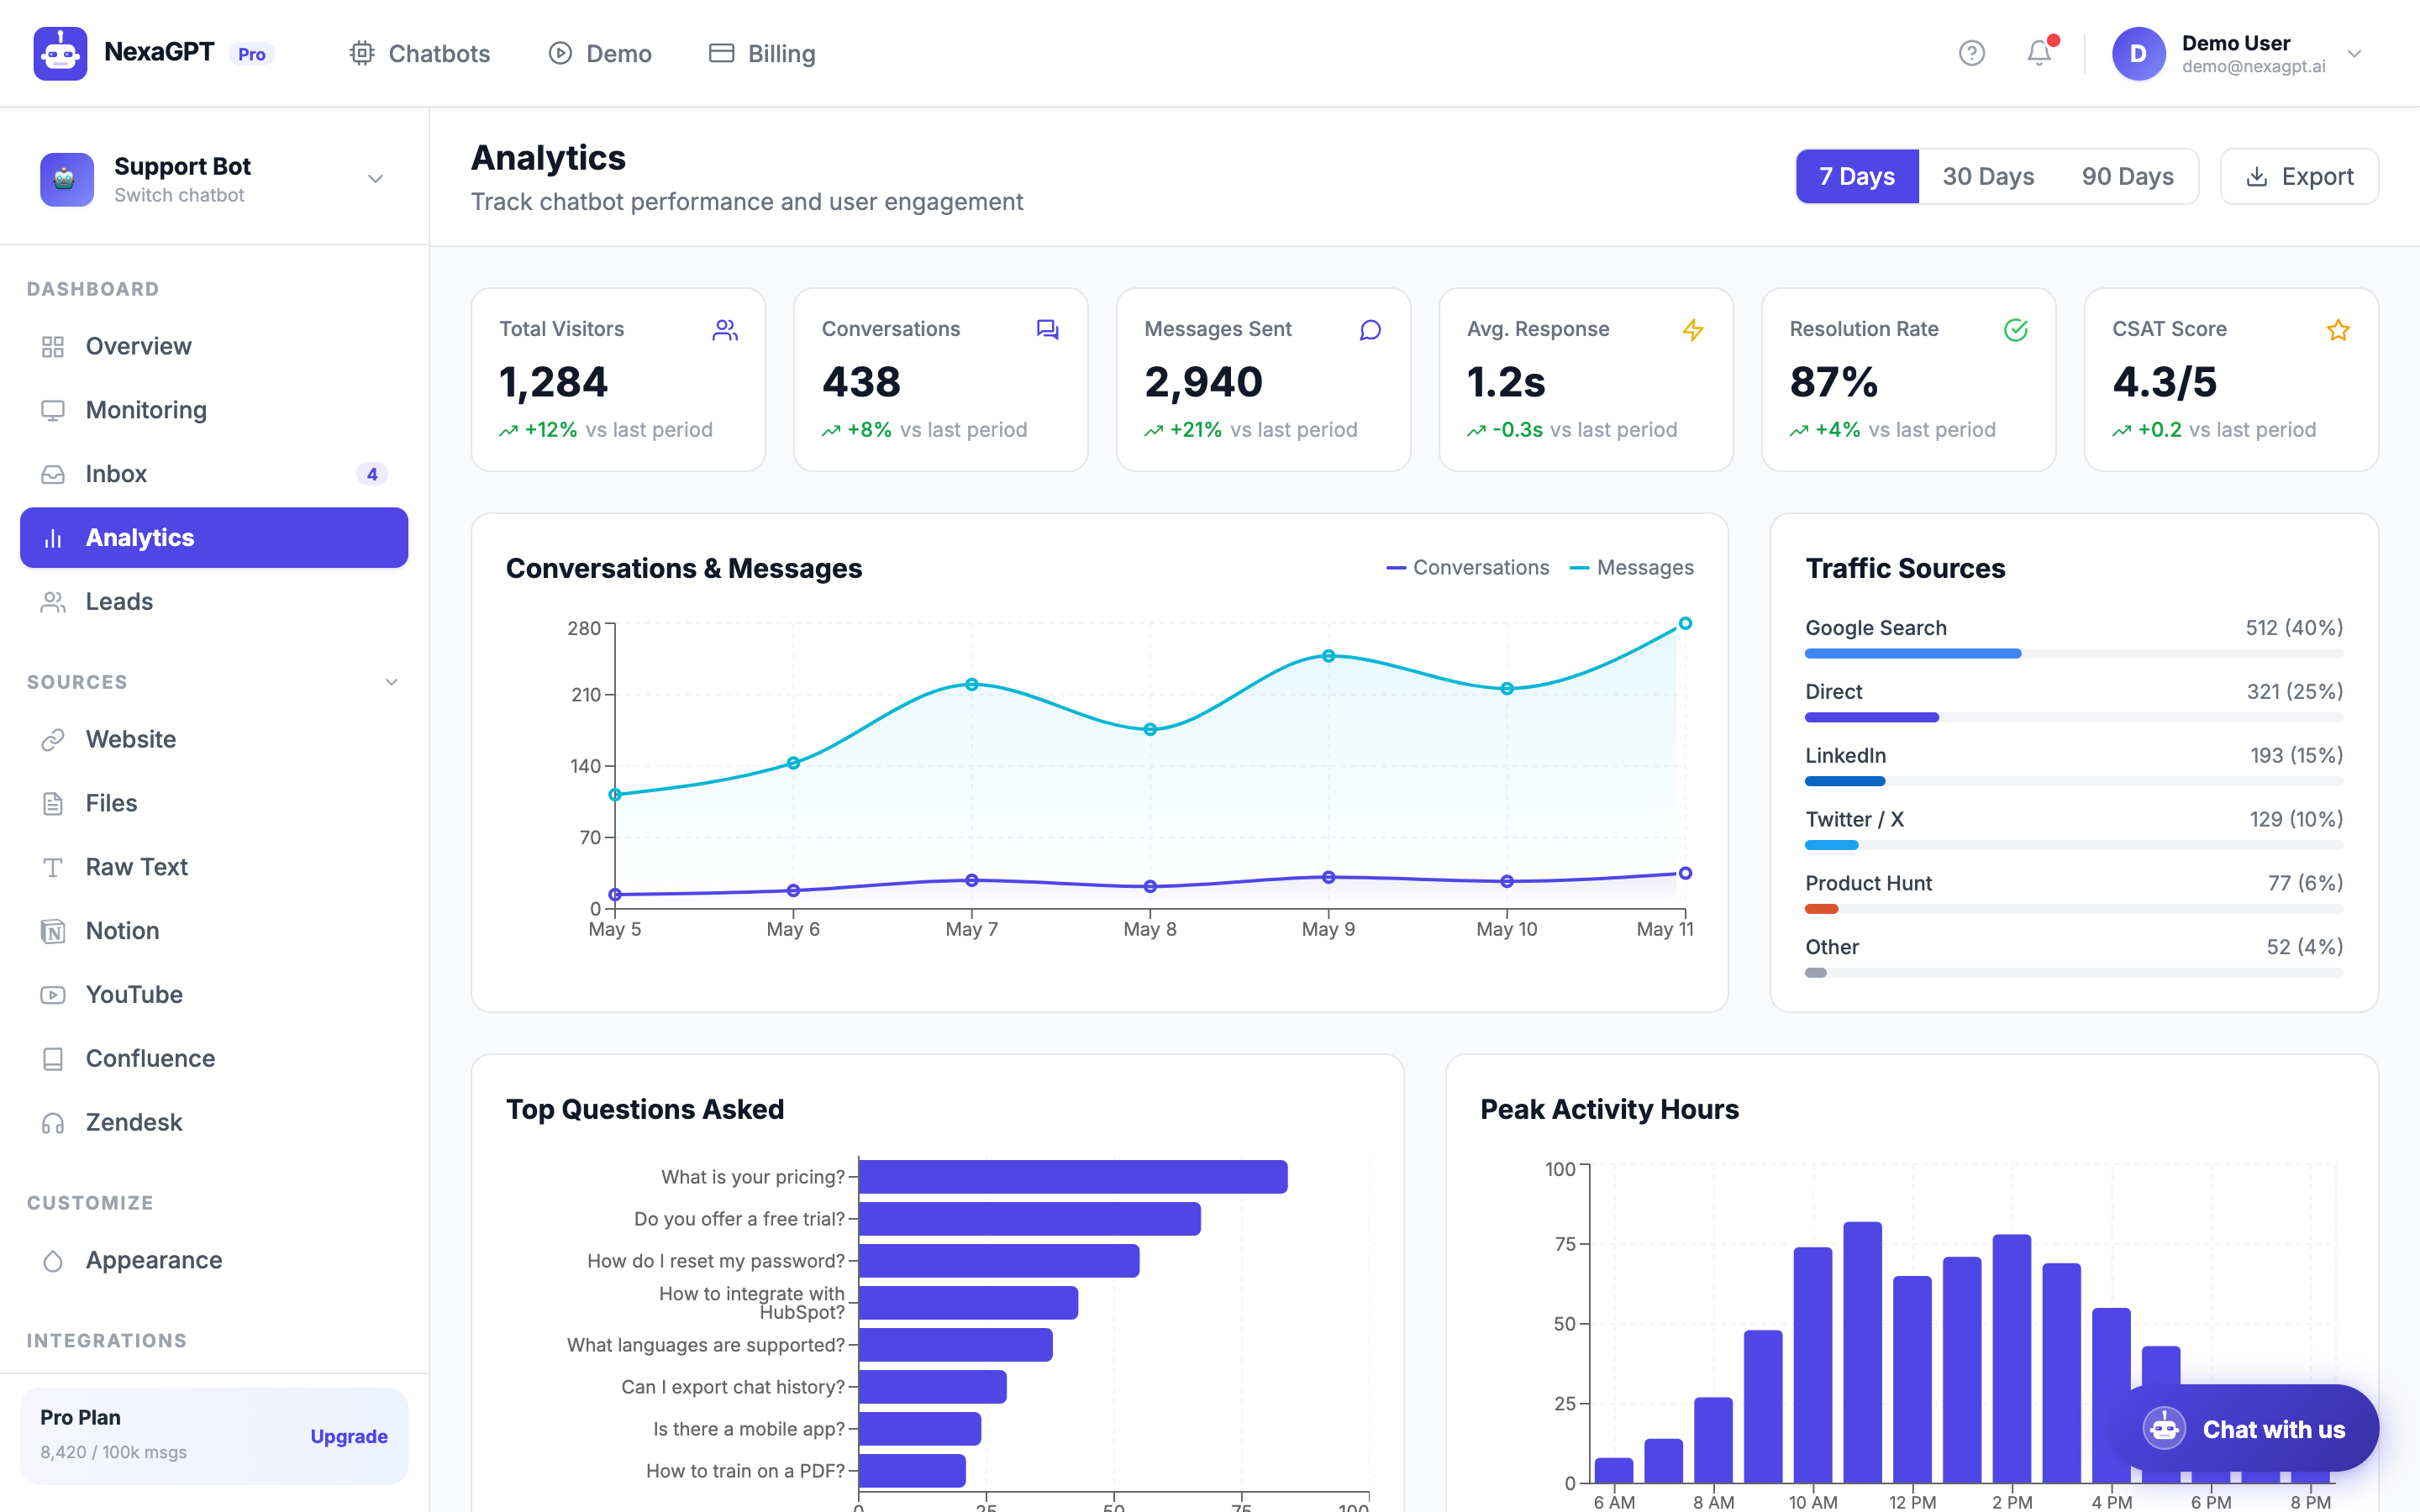The image size is (2420, 1512).
Task: Open the Demo User account dropdown arrow
Action: pos(2354,53)
